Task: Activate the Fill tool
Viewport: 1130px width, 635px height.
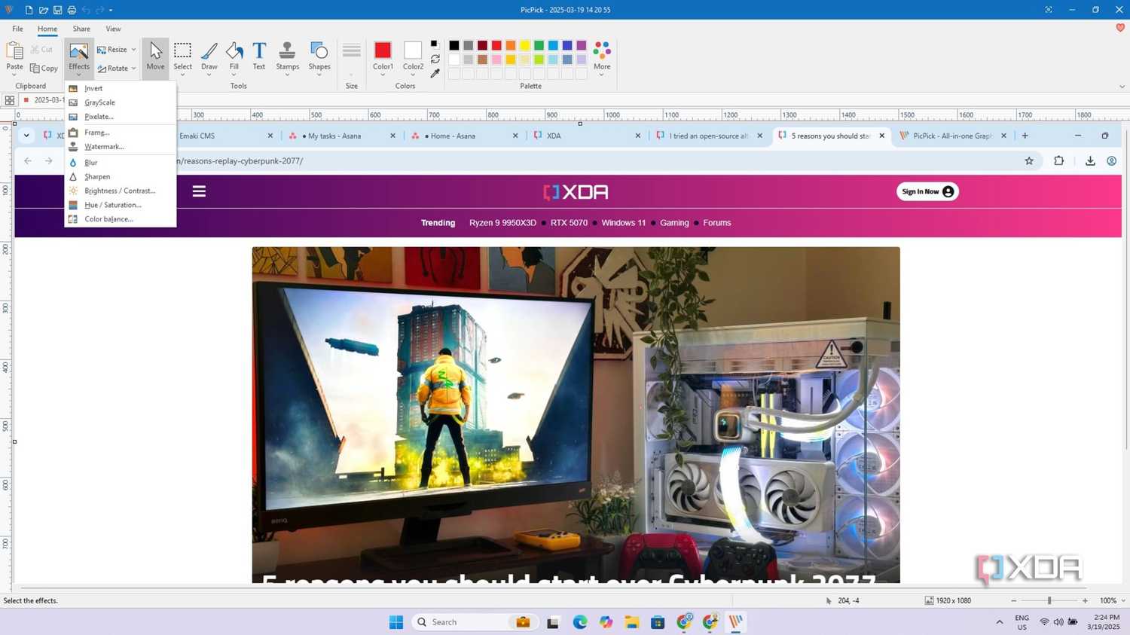Action: click(234, 58)
